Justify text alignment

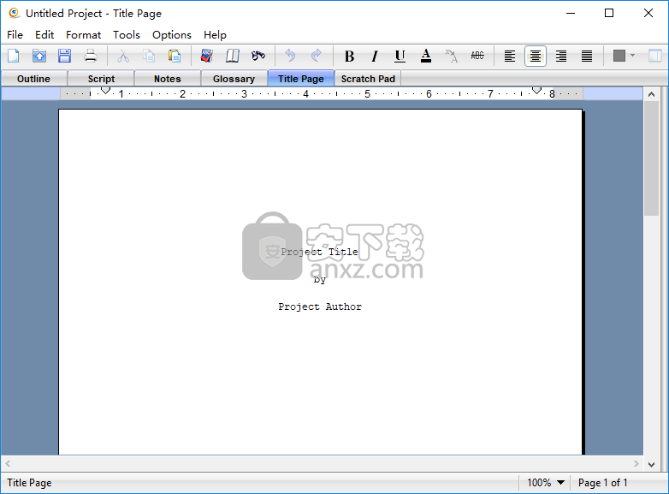(x=587, y=56)
